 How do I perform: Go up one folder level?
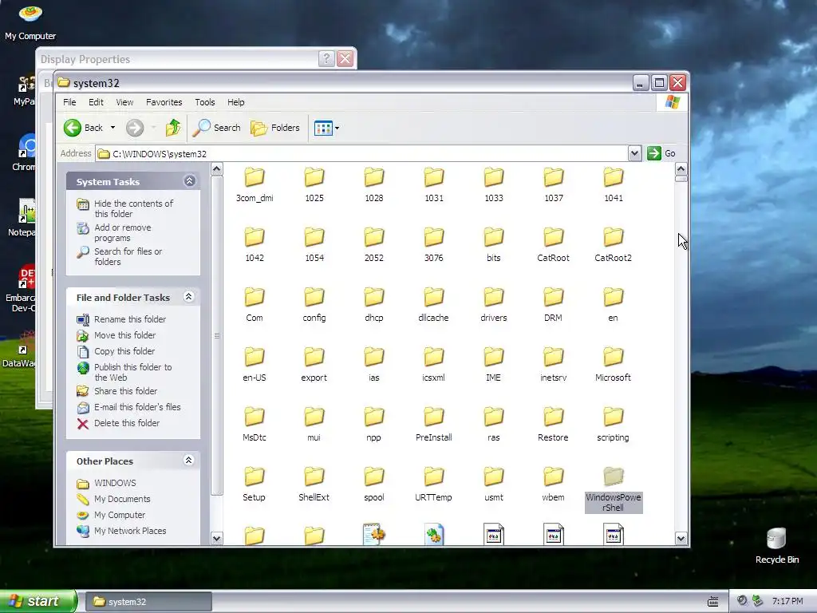(173, 128)
